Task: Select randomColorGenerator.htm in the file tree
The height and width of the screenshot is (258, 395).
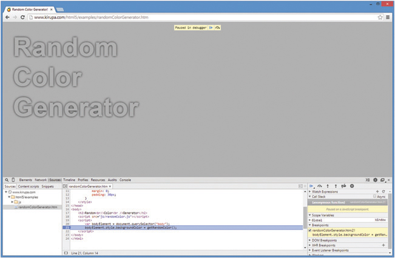Action: coord(37,207)
